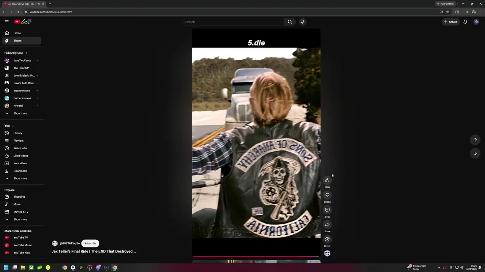Show hidden system tray icons
The width and height of the screenshot is (485, 272).
439,267
